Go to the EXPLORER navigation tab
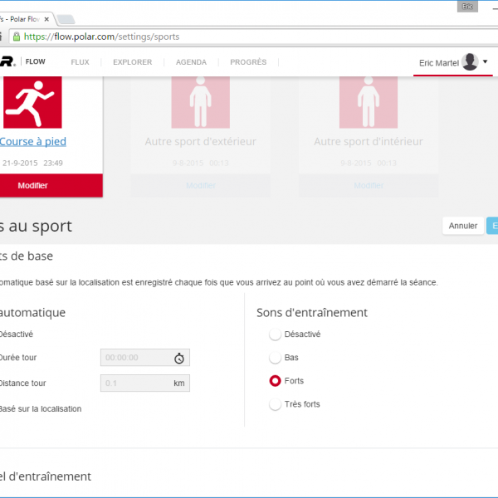Image resolution: width=498 pixels, height=498 pixels. 132,62
